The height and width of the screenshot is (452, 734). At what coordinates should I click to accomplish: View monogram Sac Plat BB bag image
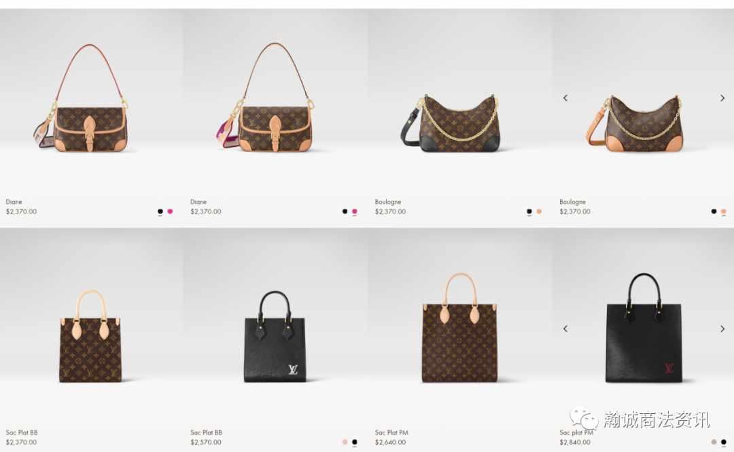tap(91, 336)
